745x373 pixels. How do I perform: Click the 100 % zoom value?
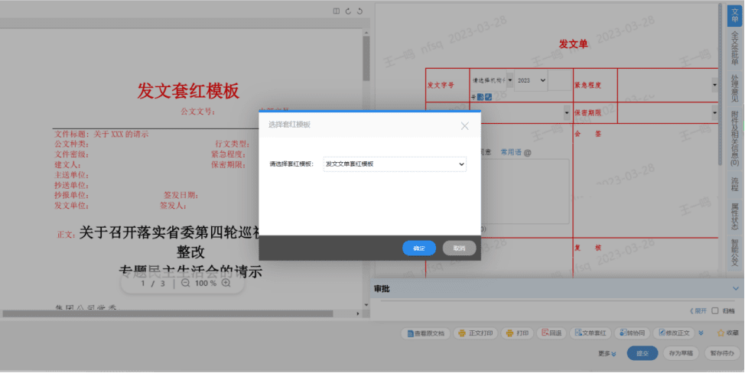coord(206,284)
